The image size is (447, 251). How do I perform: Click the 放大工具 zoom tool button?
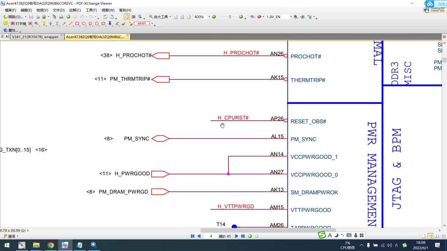point(159,17)
